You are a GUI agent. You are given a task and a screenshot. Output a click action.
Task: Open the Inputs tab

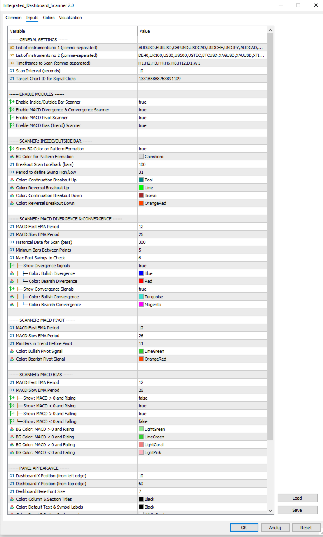tap(32, 18)
